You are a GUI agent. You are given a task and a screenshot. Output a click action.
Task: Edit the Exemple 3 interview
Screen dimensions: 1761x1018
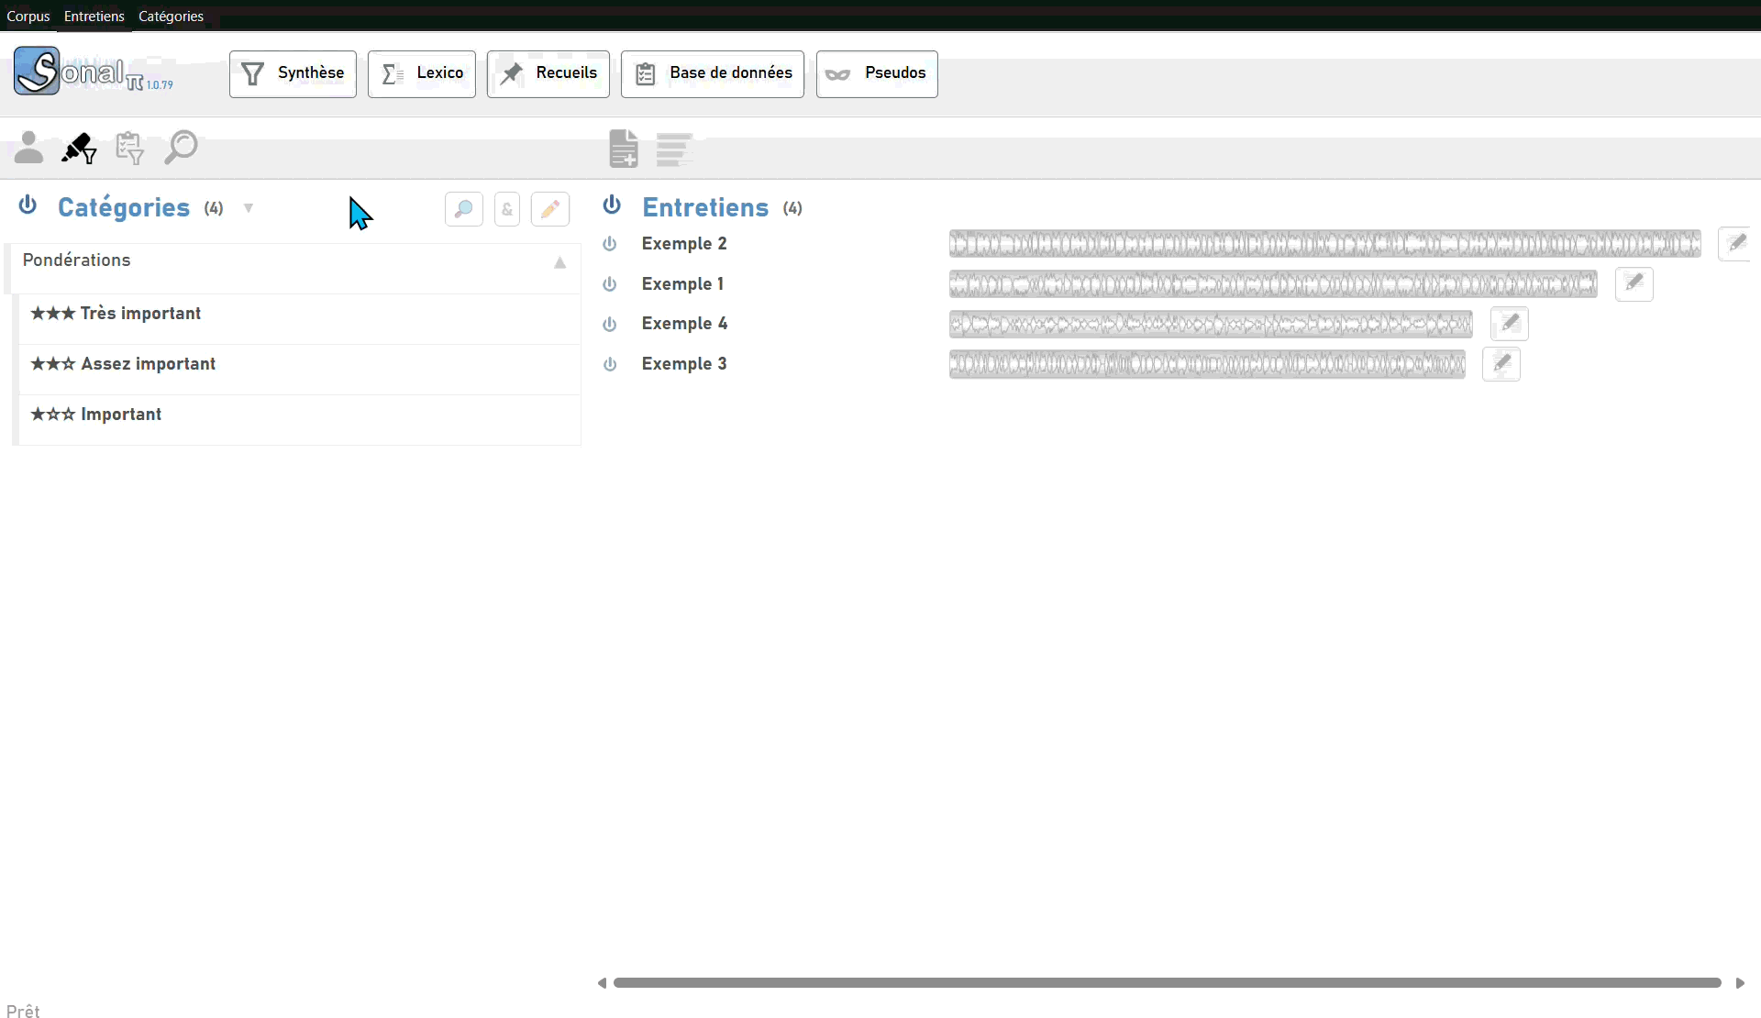[1501, 364]
